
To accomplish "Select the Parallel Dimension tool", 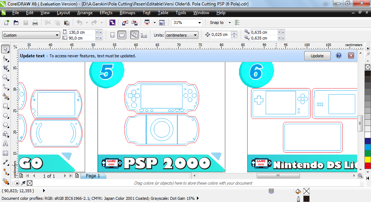I will pos(5,162).
